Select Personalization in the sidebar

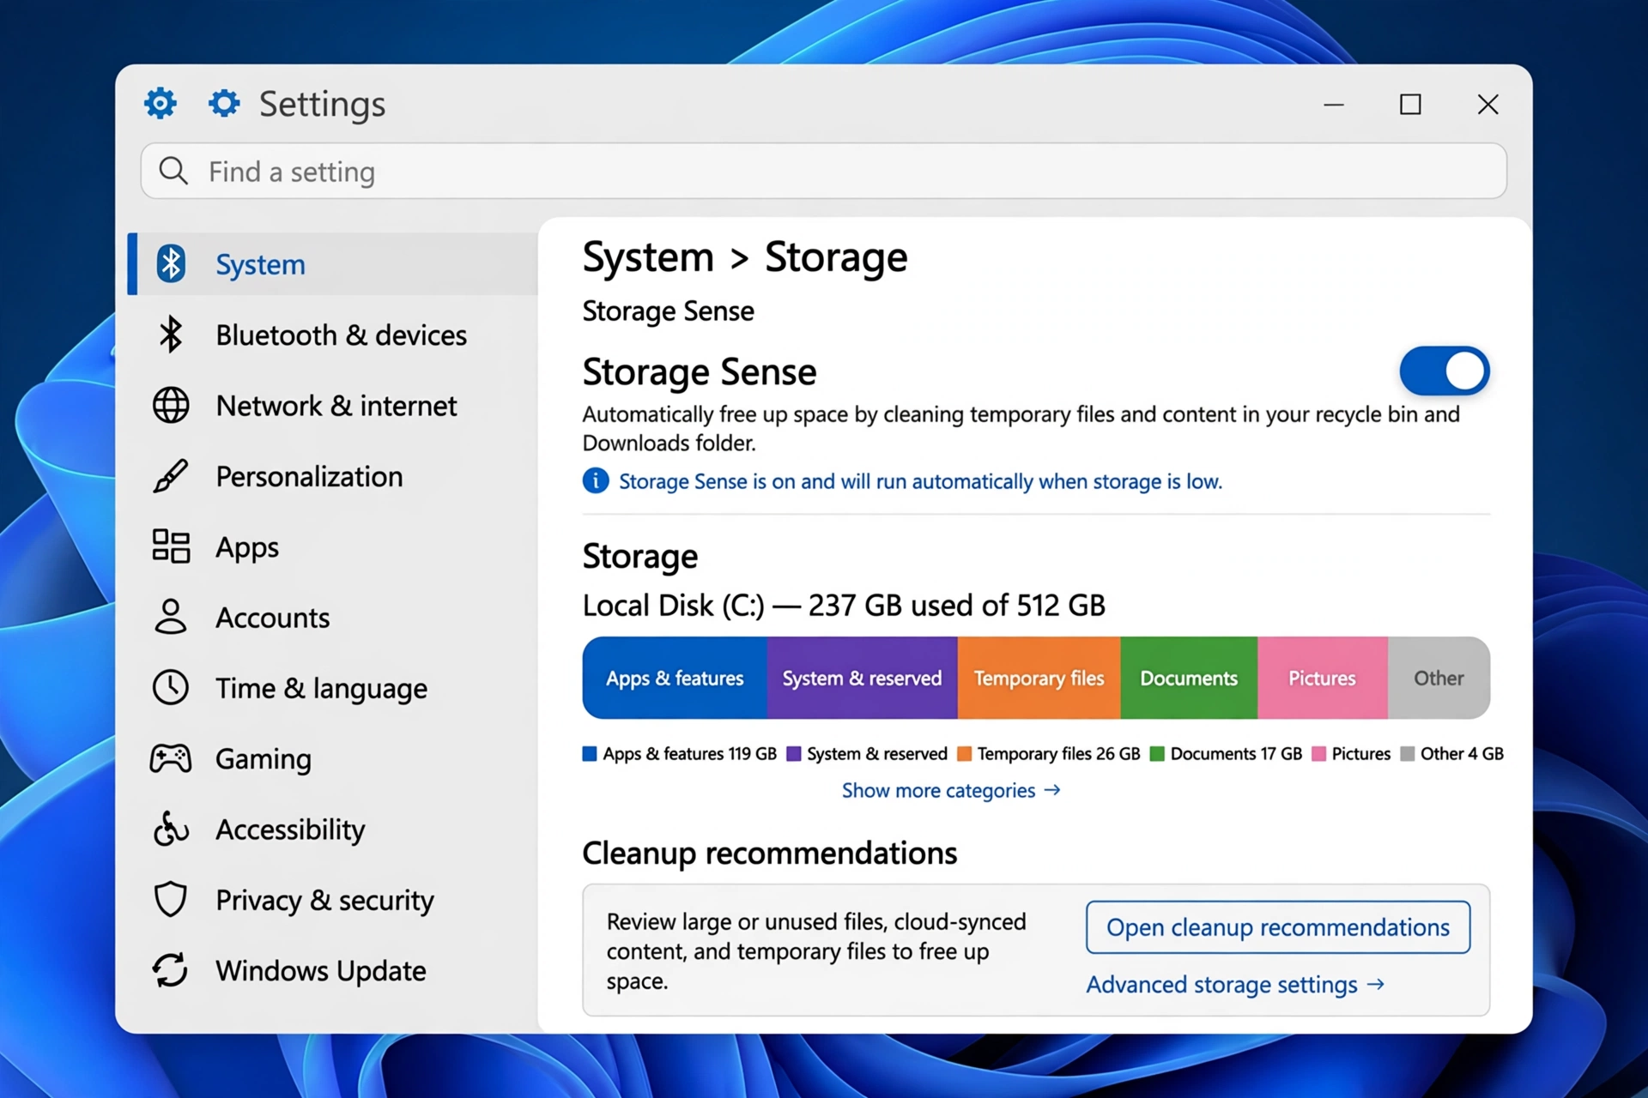tap(333, 476)
